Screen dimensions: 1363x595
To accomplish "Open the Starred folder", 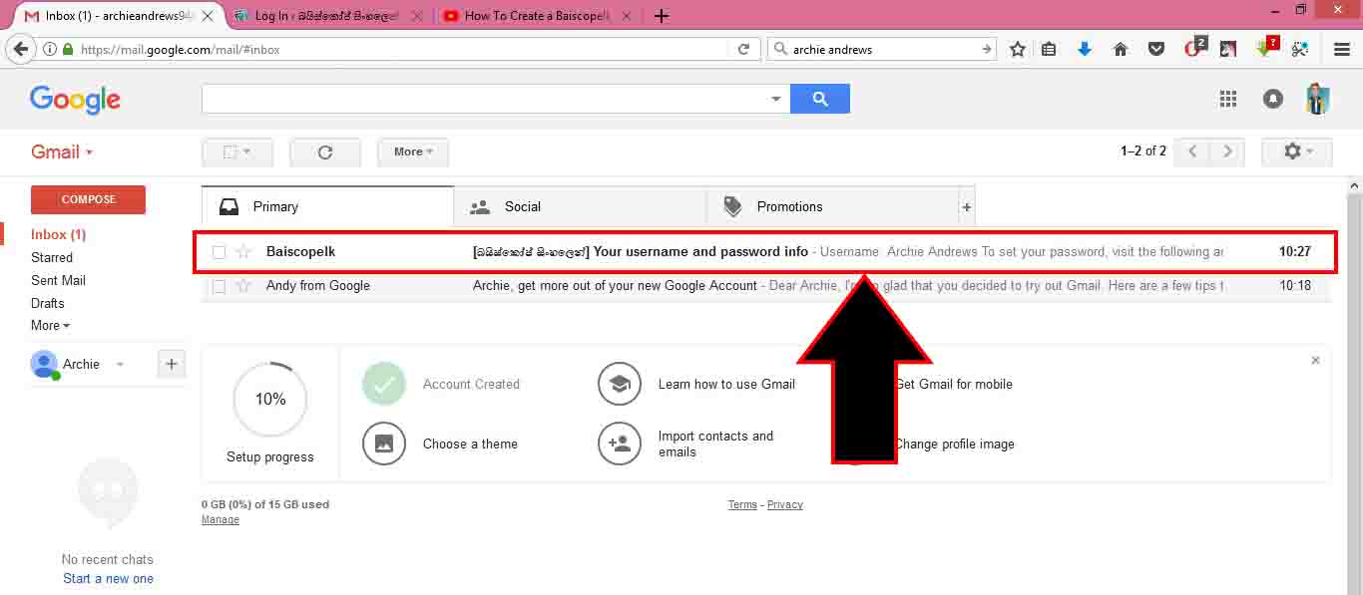I will (x=52, y=258).
